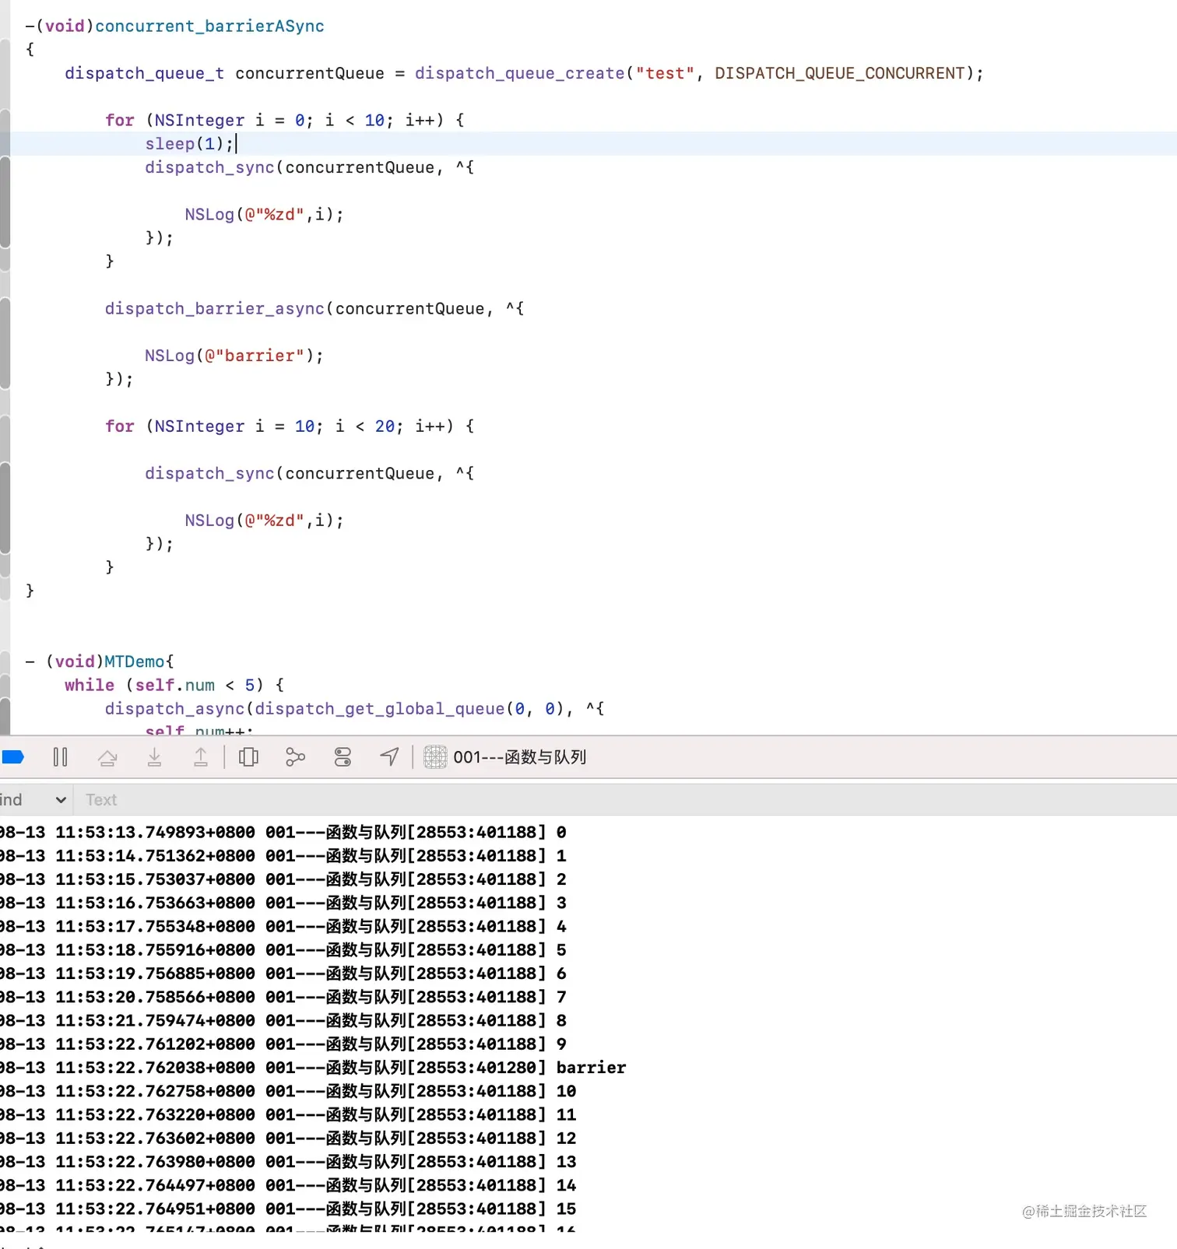Click the sleep(1); line in editor

[x=189, y=144]
